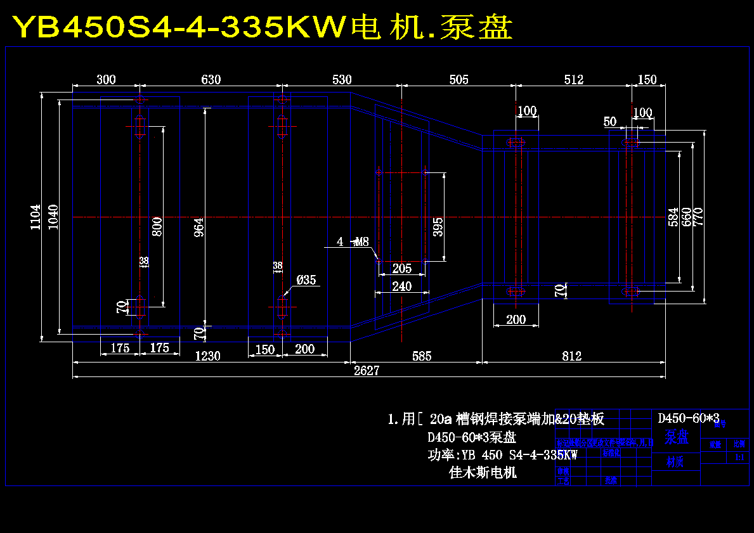Screen dimensions: 754x533
Task: Select the 1040 vertical dimension
Action: click(53, 217)
